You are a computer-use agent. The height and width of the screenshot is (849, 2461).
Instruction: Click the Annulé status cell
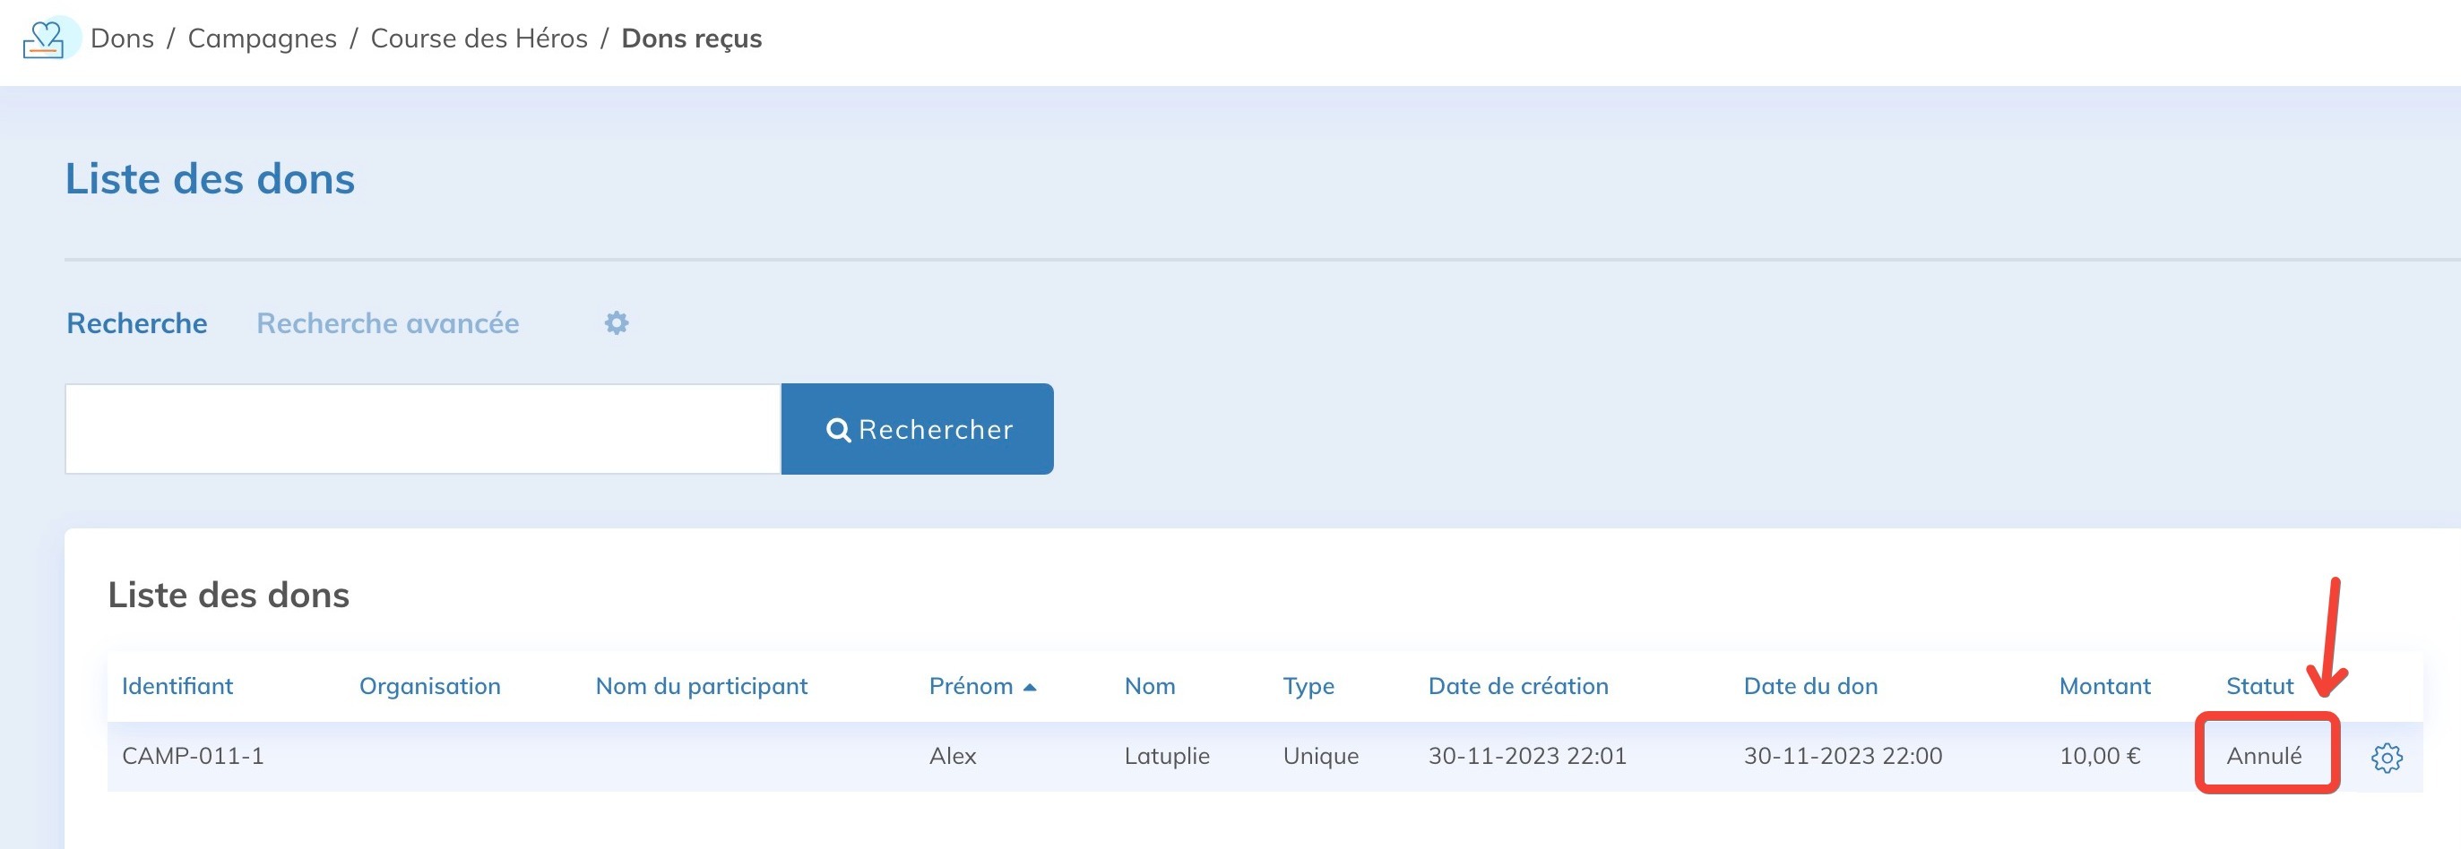click(x=2263, y=755)
